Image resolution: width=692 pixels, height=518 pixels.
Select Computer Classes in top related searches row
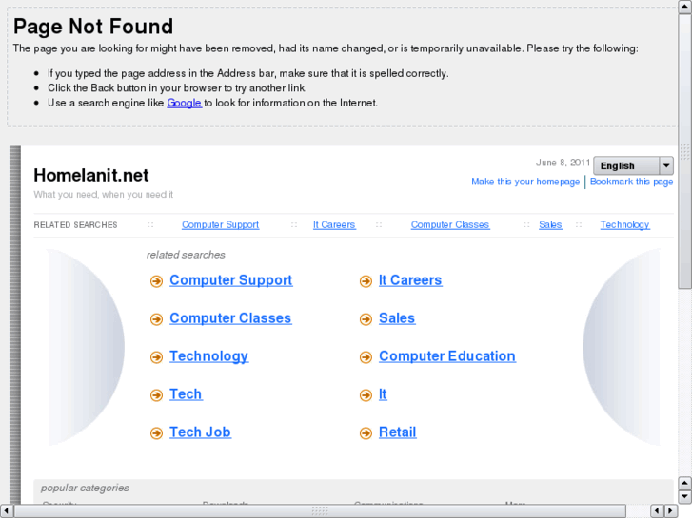coord(450,225)
